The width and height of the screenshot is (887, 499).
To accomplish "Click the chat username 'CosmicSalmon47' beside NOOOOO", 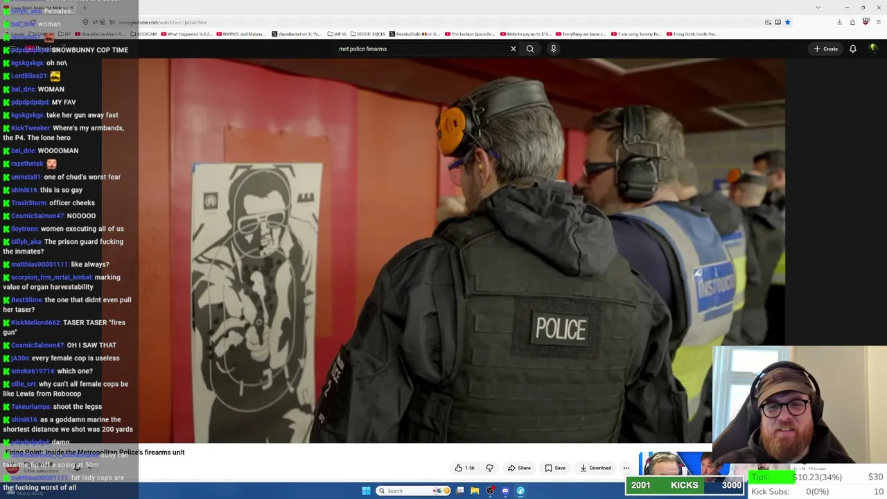I will (x=37, y=216).
